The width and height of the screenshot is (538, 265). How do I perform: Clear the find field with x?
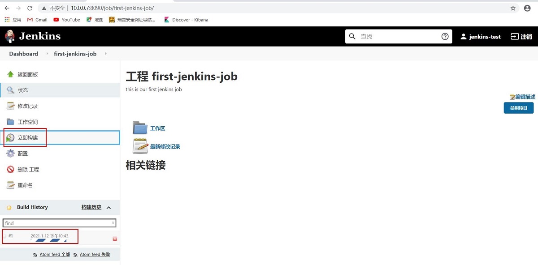pos(113,223)
